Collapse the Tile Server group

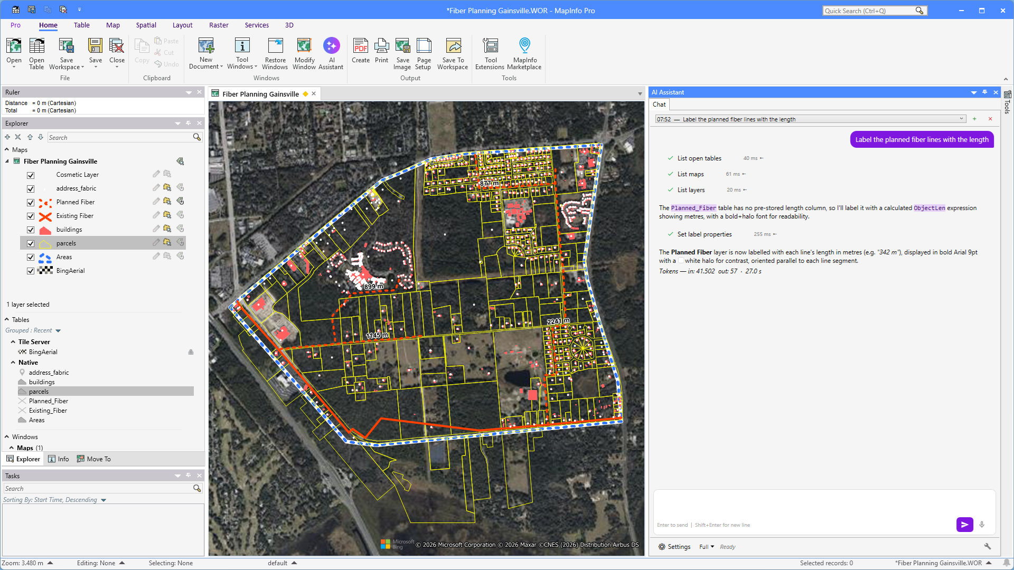[x=13, y=342]
